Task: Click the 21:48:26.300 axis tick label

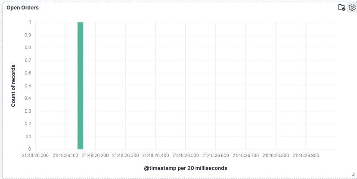Action: click(x=125, y=155)
